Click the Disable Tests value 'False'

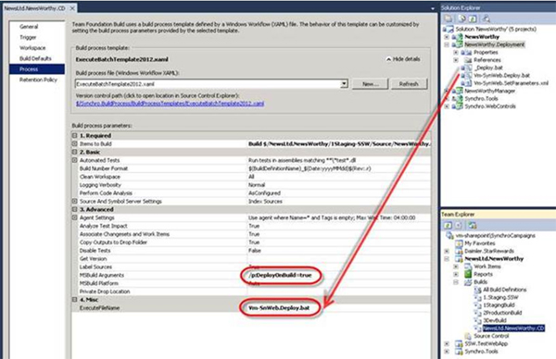(254, 251)
